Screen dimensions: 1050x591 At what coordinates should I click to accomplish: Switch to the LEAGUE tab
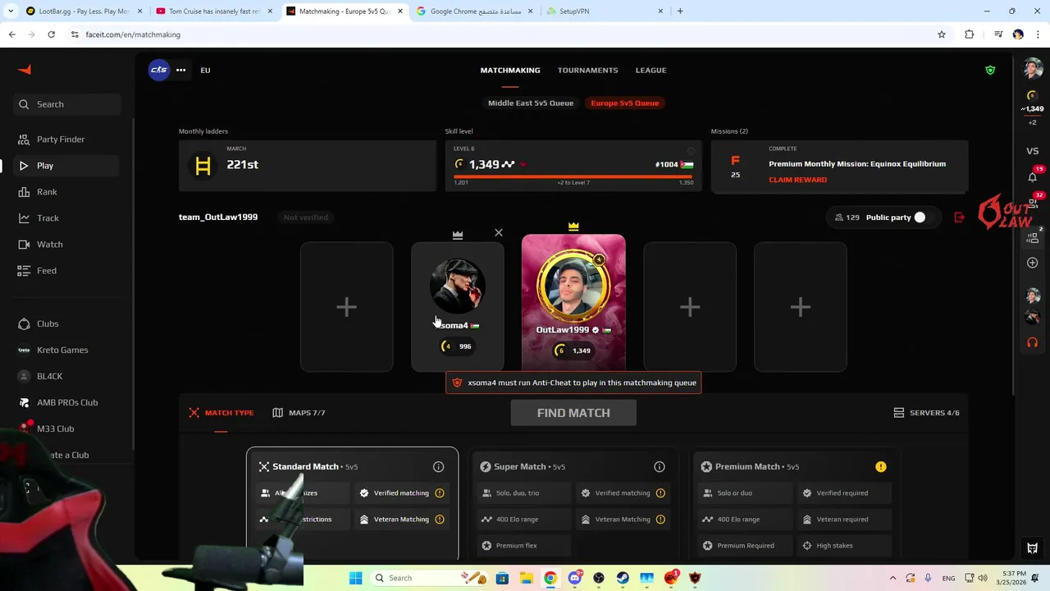click(x=651, y=71)
